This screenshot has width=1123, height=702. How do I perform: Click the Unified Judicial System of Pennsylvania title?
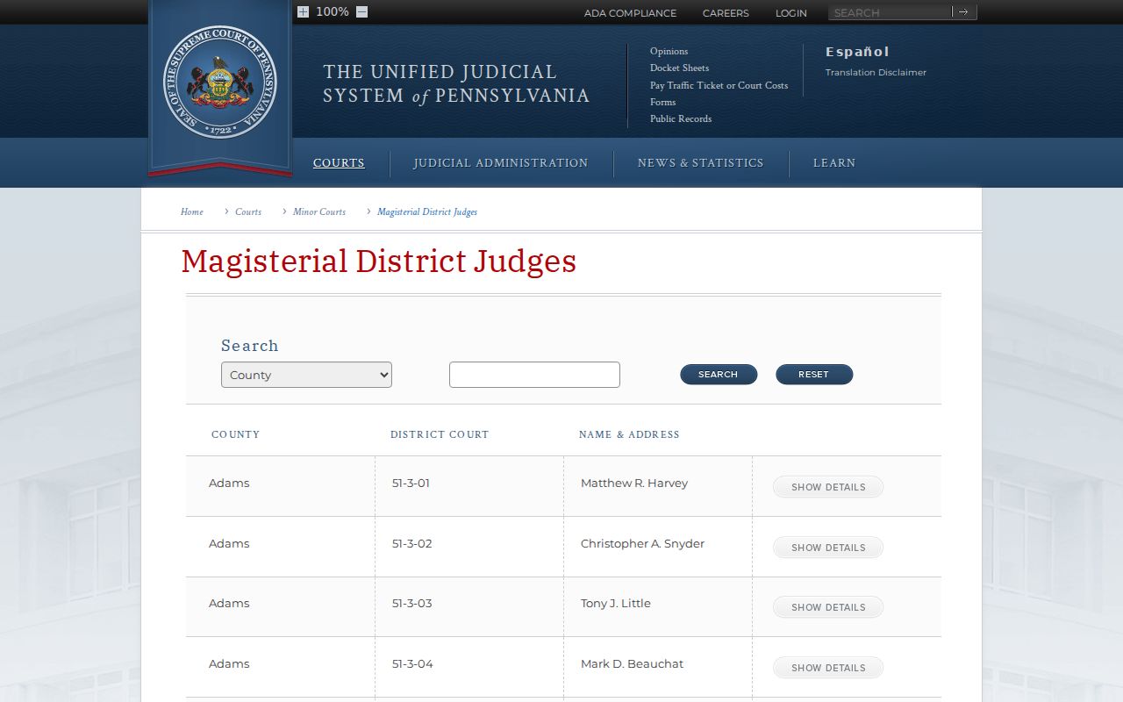pos(456,83)
